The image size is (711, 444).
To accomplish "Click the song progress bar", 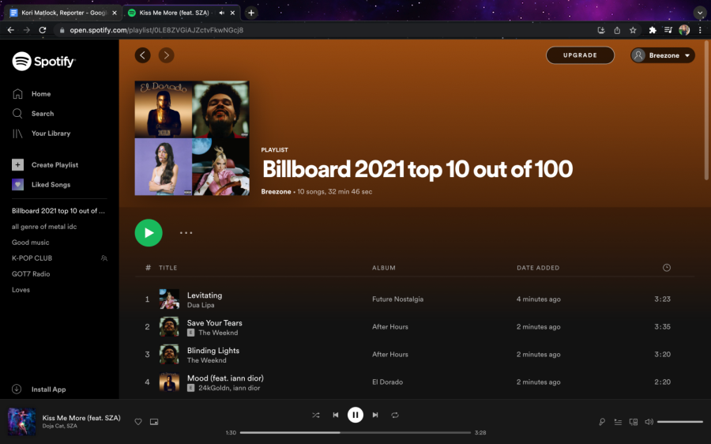I will (355, 433).
